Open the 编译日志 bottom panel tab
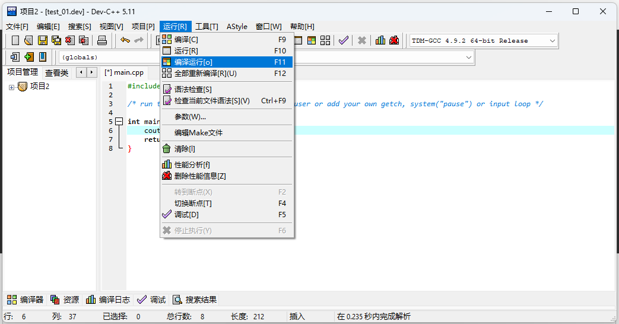This screenshot has height=324, width=619. (108, 300)
